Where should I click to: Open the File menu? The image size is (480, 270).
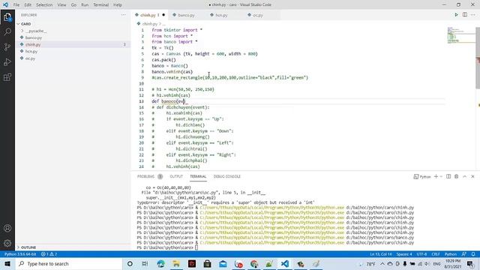[16, 4]
